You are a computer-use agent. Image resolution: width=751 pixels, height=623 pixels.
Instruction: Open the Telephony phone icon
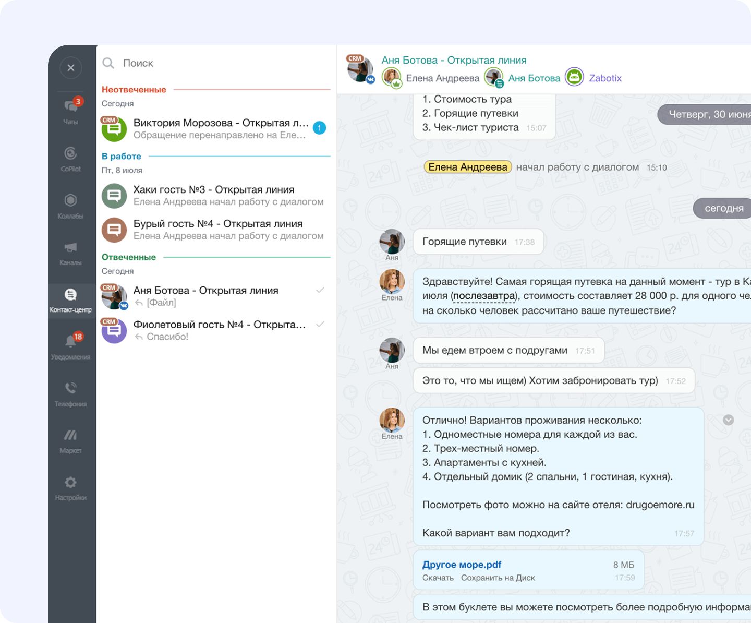click(70, 393)
